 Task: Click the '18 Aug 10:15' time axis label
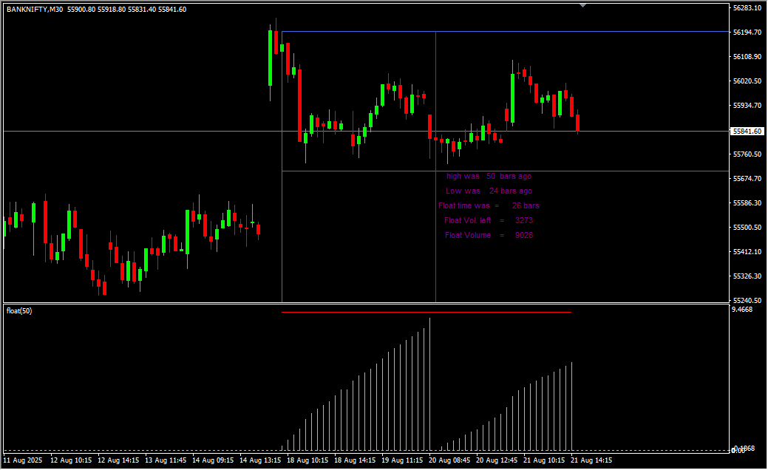click(x=307, y=460)
